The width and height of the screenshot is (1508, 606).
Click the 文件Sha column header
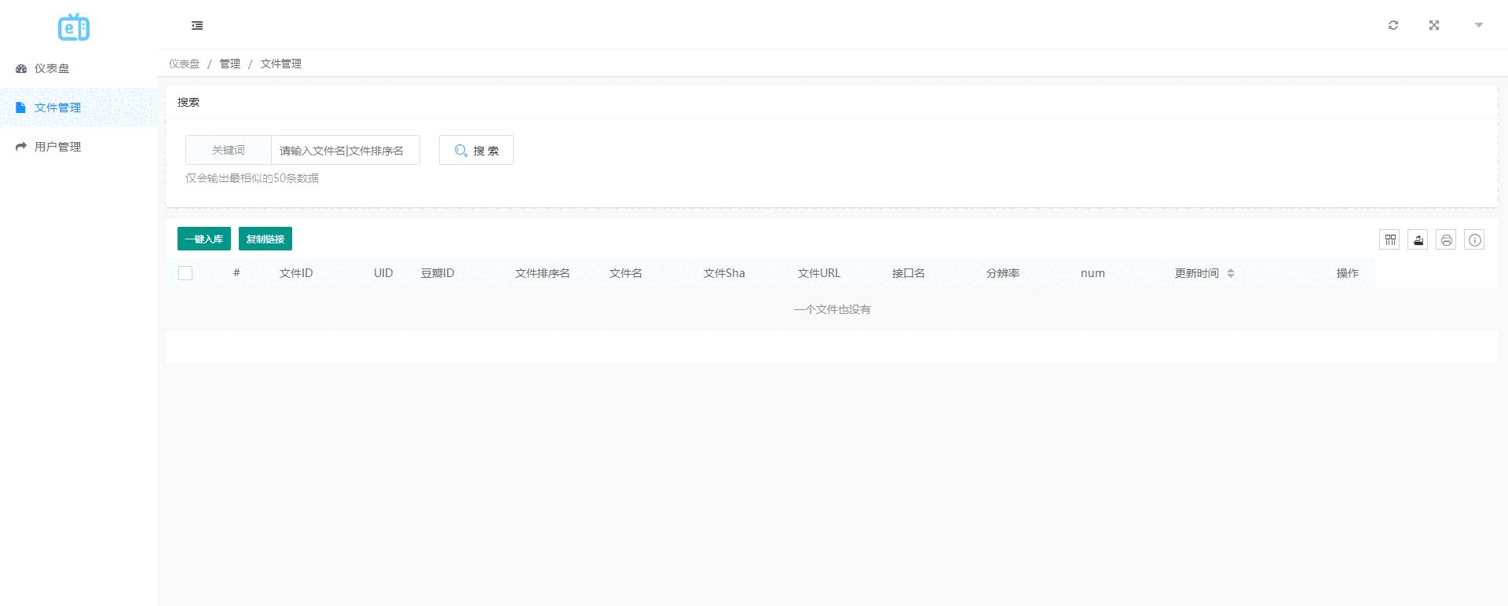pyautogui.click(x=724, y=273)
